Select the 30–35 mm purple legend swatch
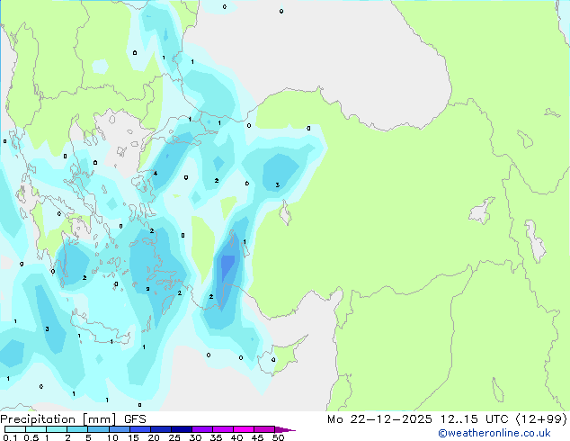 (201, 429)
